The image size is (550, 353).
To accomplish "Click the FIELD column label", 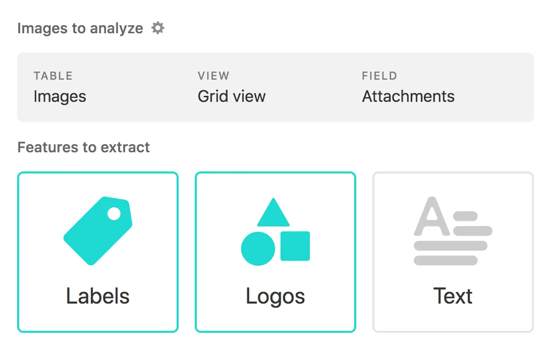I will 379,76.
